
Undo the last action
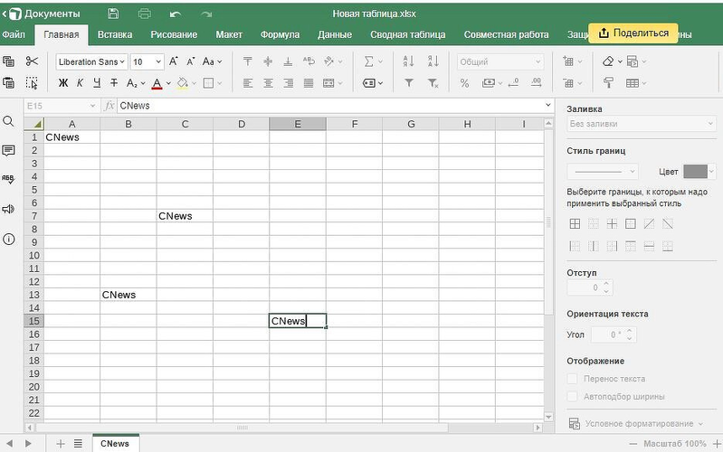[x=176, y=14]
